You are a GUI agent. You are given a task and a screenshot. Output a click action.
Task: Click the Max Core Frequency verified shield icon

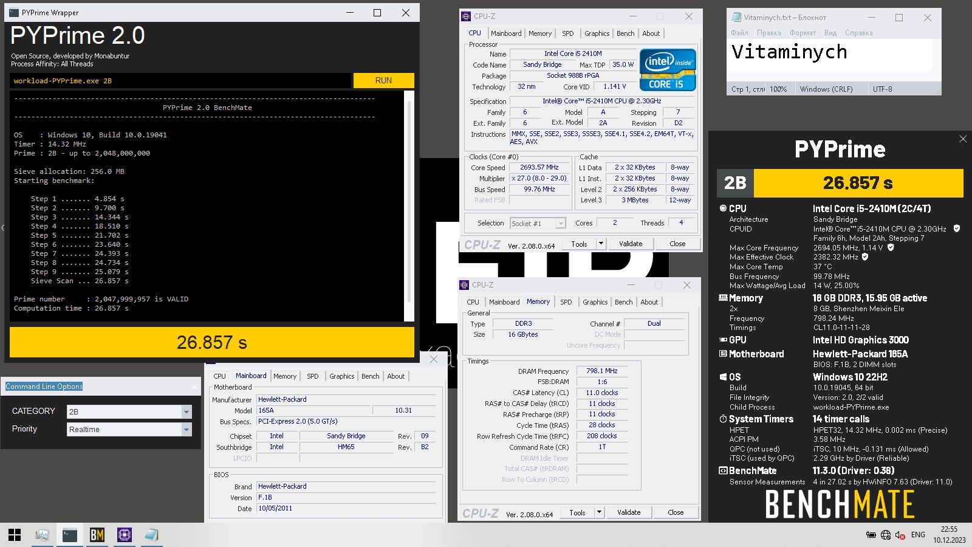[x=891, y=247]
